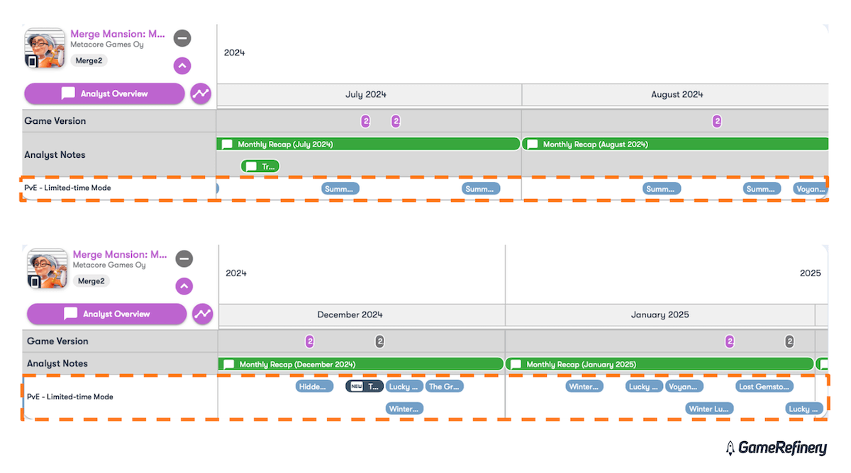Open Monthly Recap (December 2024) note

[x=360, y=365]
